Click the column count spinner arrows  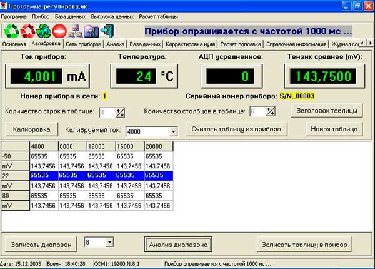pyautogui.click(x=271, y=112)
